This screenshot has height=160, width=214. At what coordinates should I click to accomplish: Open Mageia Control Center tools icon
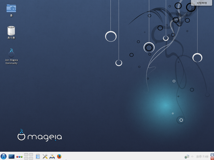[x=45, y=157]
